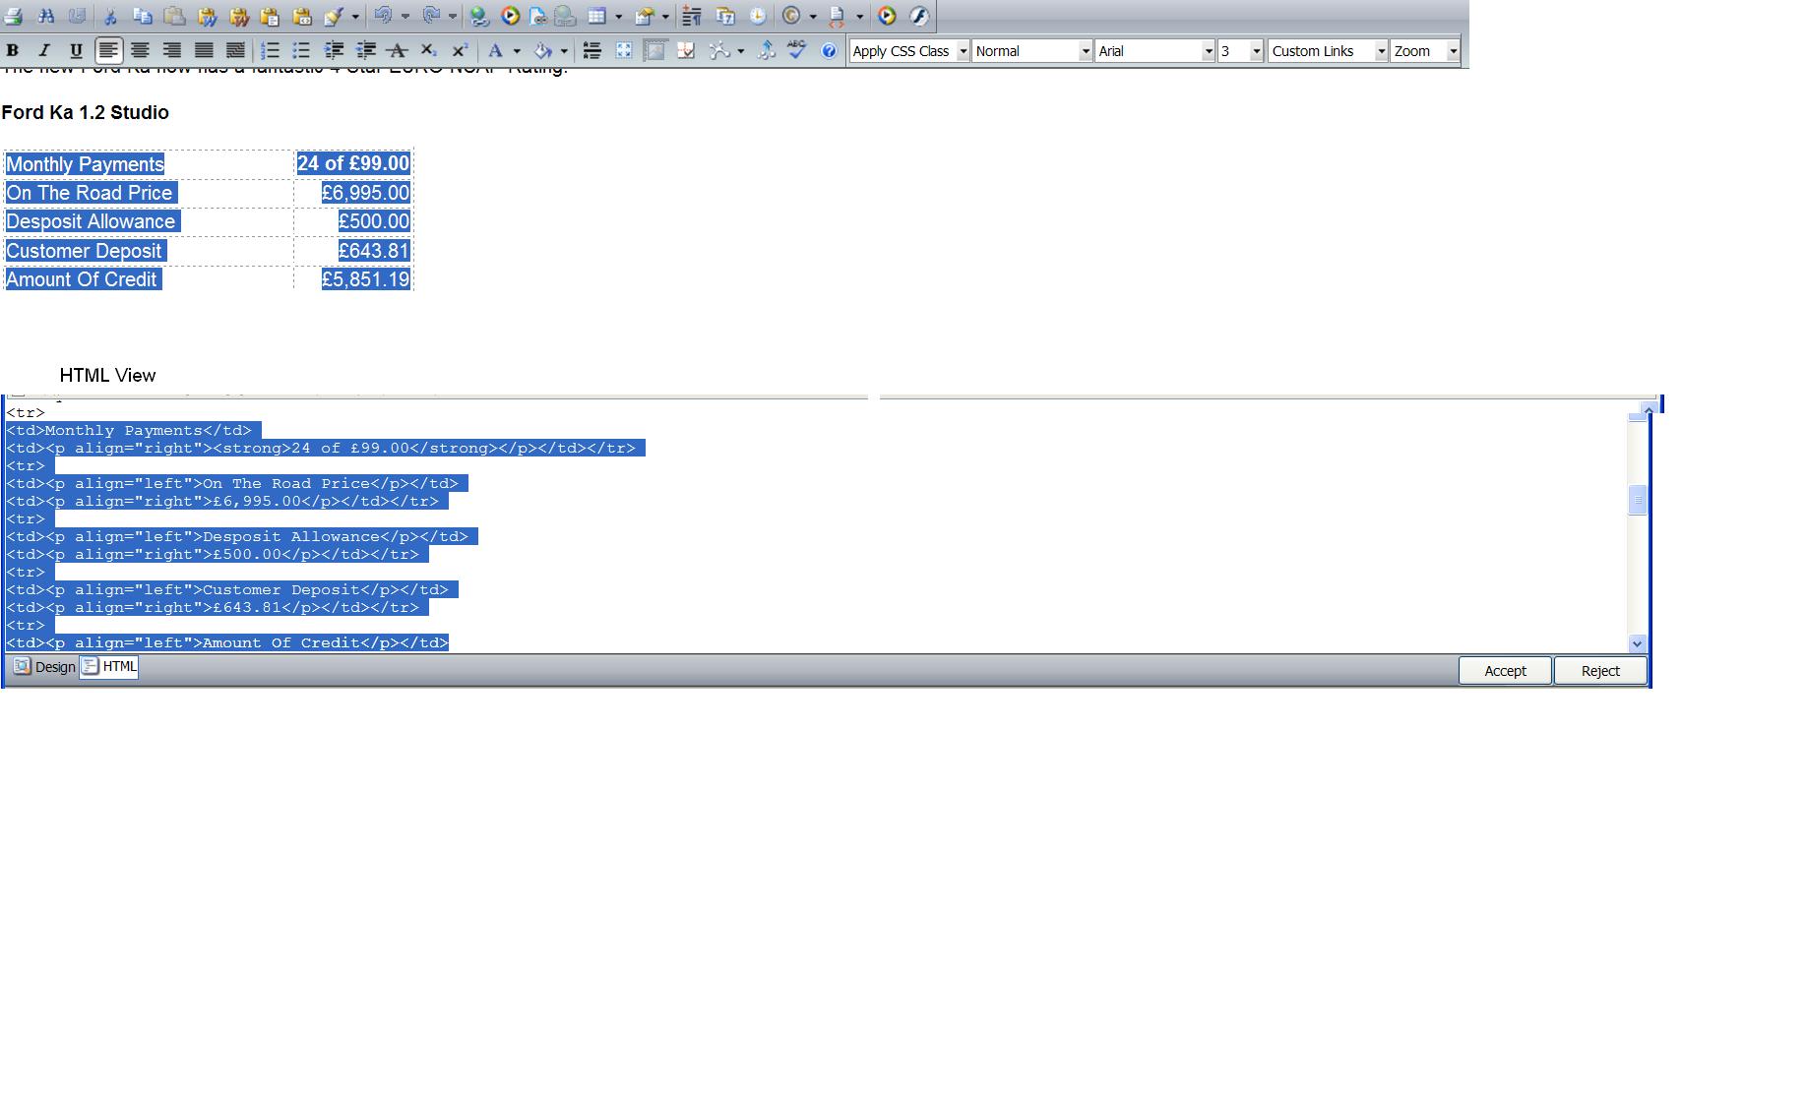Viewport: 1807px width, 1095px height.
Task: Expand the Undo history dropdown arrow
Action: click(x=405, y=16)
